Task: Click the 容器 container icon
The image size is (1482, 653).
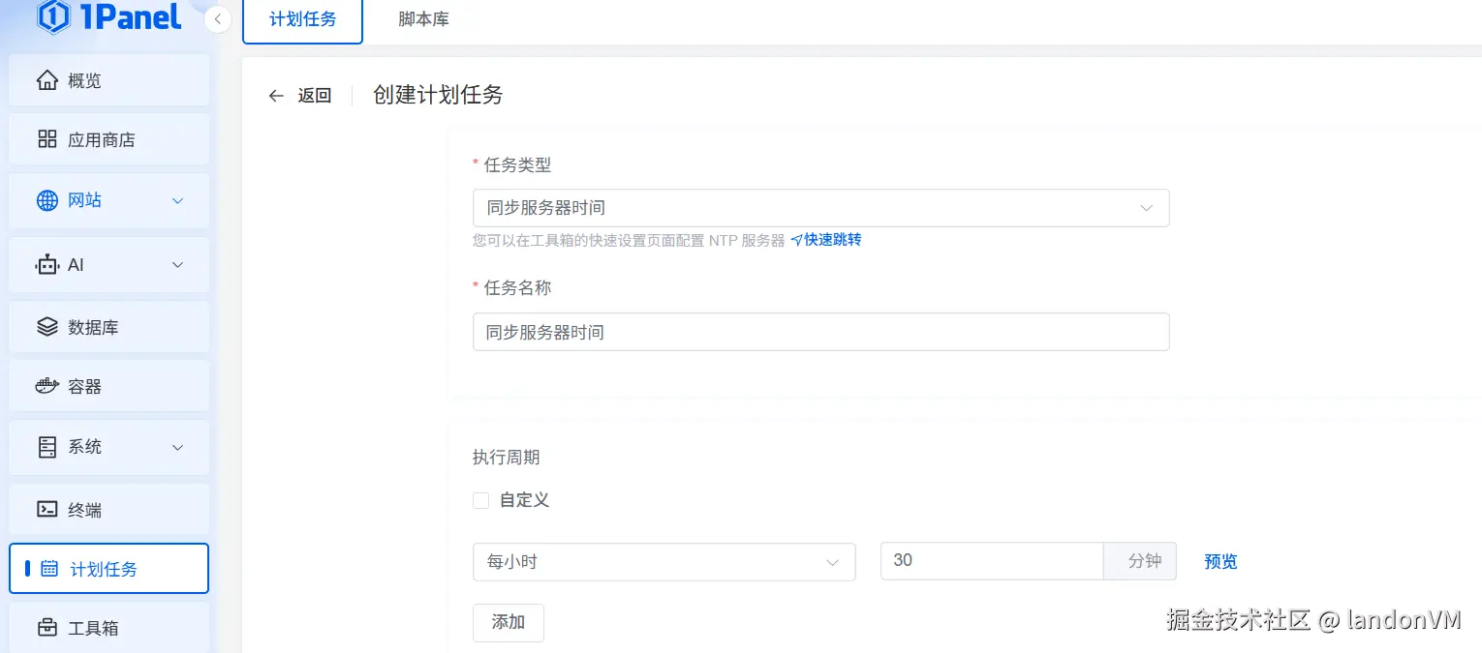Action: click(x=46, y=385)
